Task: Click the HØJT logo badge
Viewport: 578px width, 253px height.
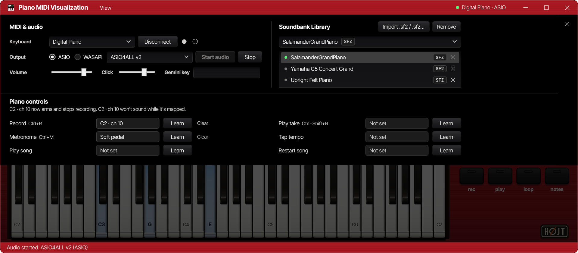Action: coord(555,231)
